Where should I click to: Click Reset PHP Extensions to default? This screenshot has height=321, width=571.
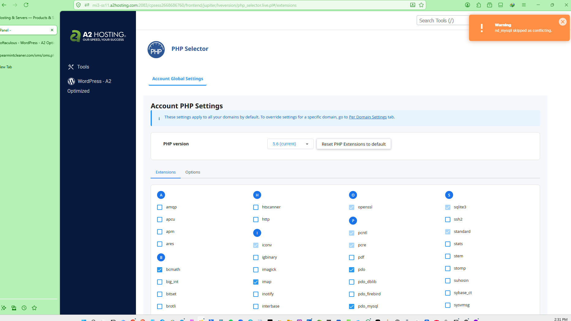click(x=353, y=144)
